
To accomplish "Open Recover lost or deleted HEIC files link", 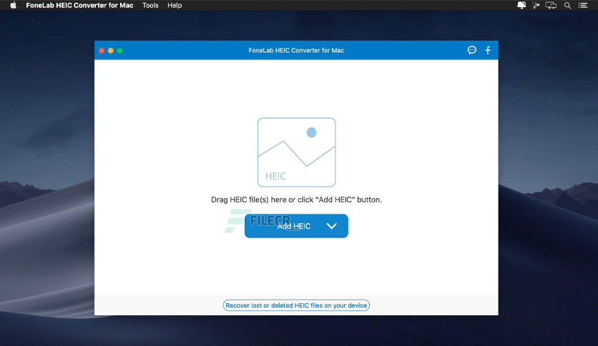I will click(296, 305).
